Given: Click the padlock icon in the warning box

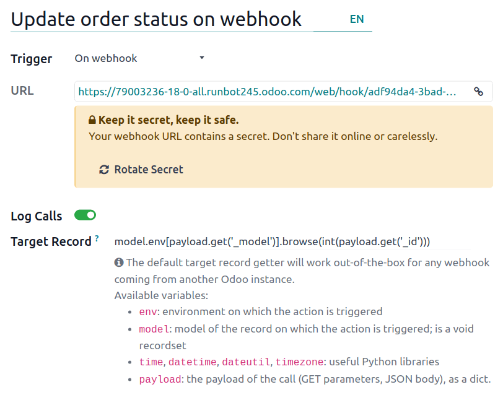Looking at the screenshot, I should point(92,120).
